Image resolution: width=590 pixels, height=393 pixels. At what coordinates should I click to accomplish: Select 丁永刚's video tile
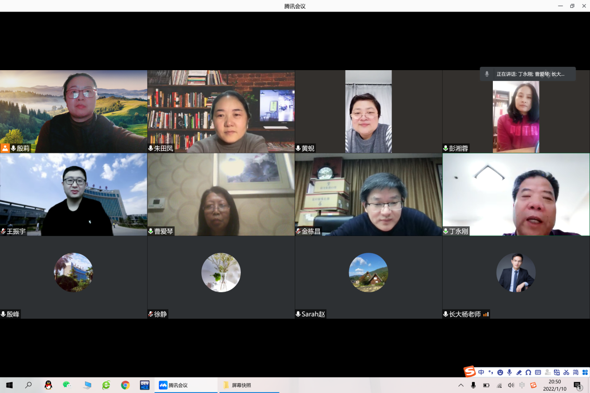pyautogui.click(x=516, y=194)
